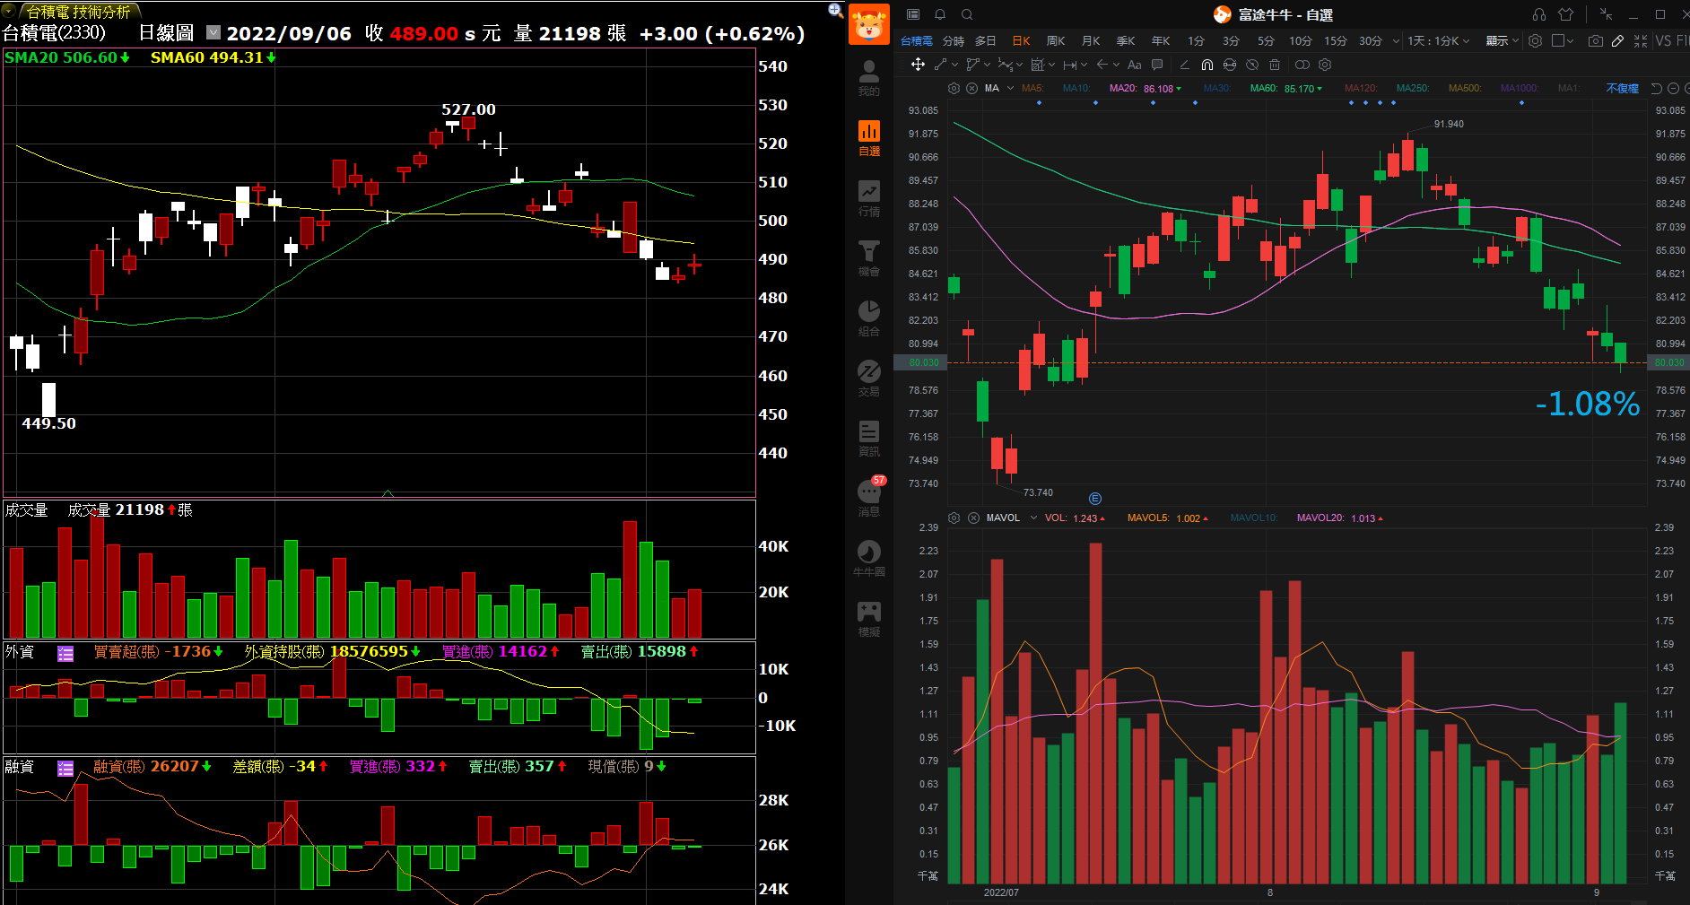Viewport: 1690px width, 905px height.
Task: Open 外資 list icon in left chart
Action: click(65, 654)
